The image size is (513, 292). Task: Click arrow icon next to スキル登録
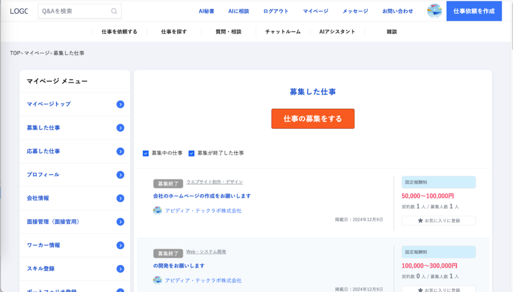tap(120, 269)
